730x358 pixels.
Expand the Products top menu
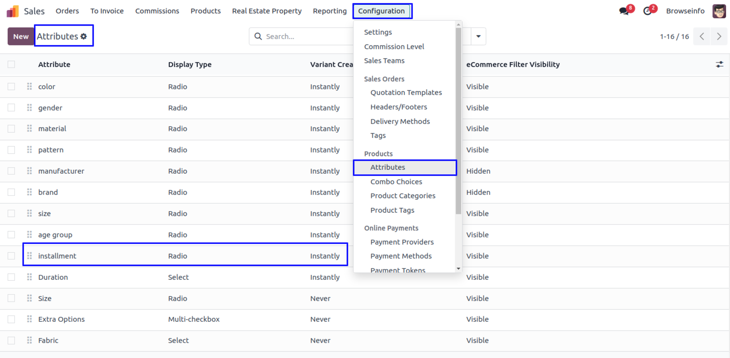(206, 11)
